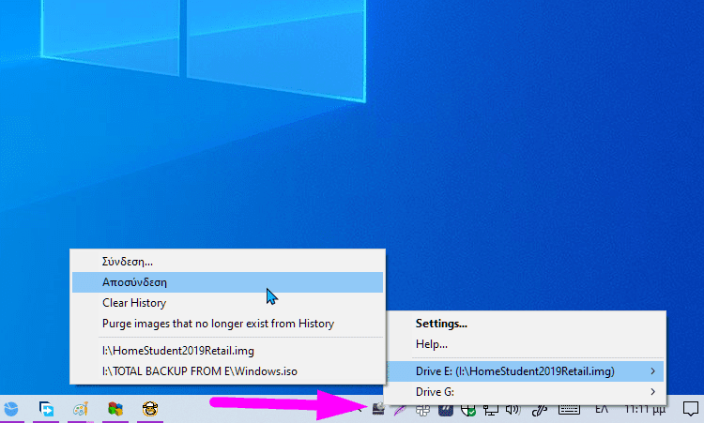Switch the ΕΛ input language indicator
The height and width of the screenshot is (423, 704).
602,409
